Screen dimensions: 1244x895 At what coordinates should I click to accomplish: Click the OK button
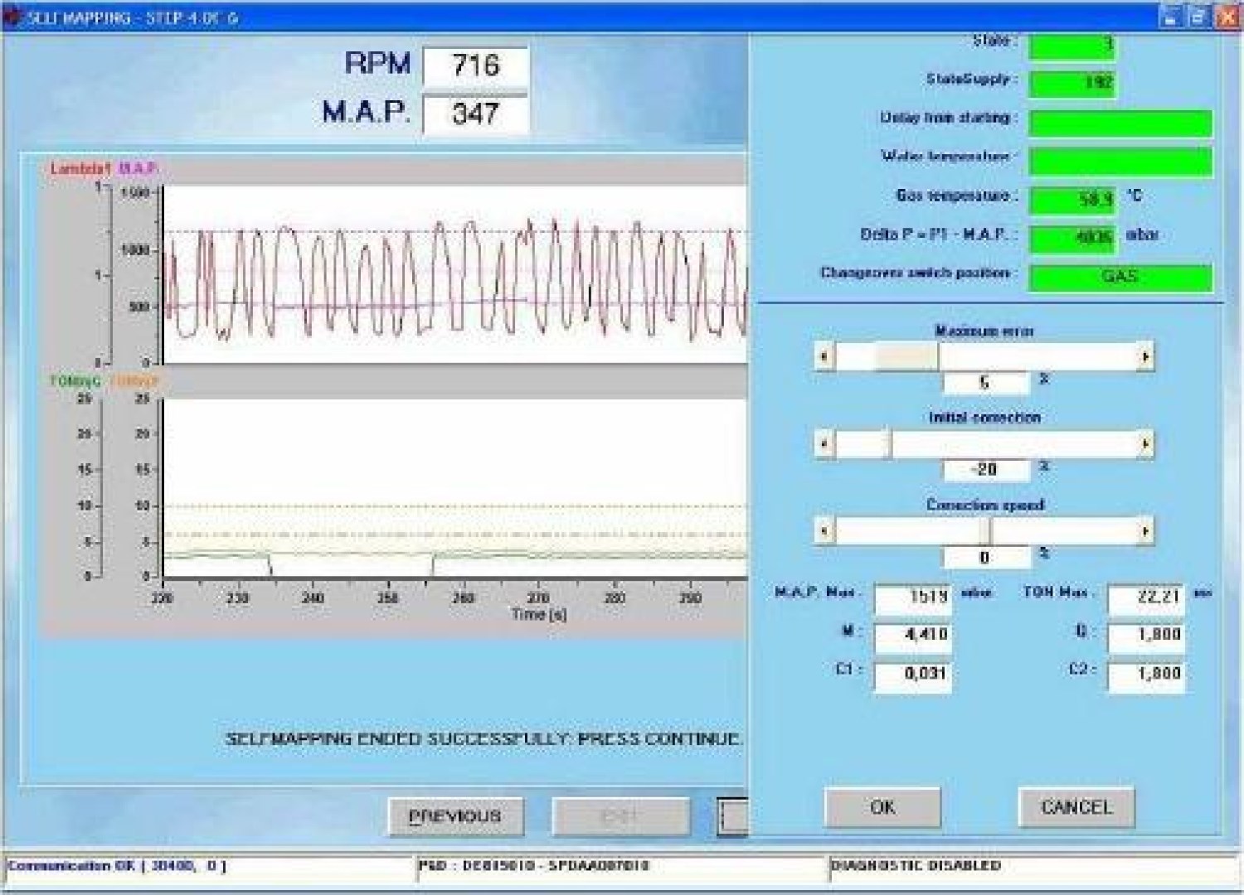pyautogui.click(x=882, y=807)
